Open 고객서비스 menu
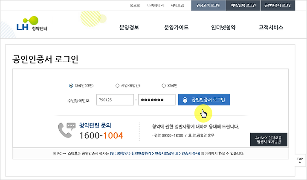Viewport: 307px width, 180px height. (x=271, y=28)
